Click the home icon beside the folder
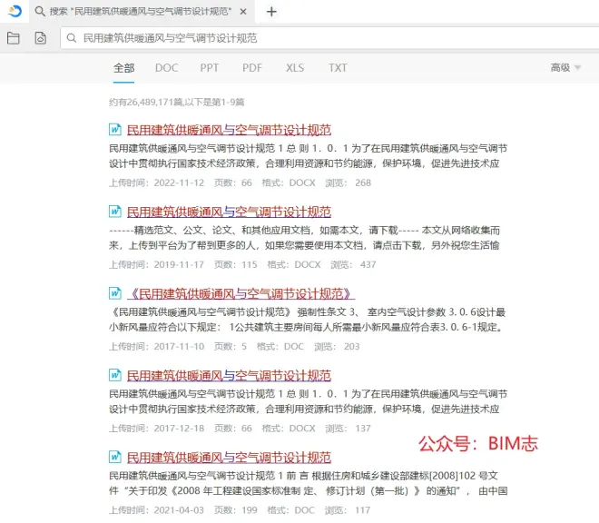 pyautogui.click(x=40, y=38)
